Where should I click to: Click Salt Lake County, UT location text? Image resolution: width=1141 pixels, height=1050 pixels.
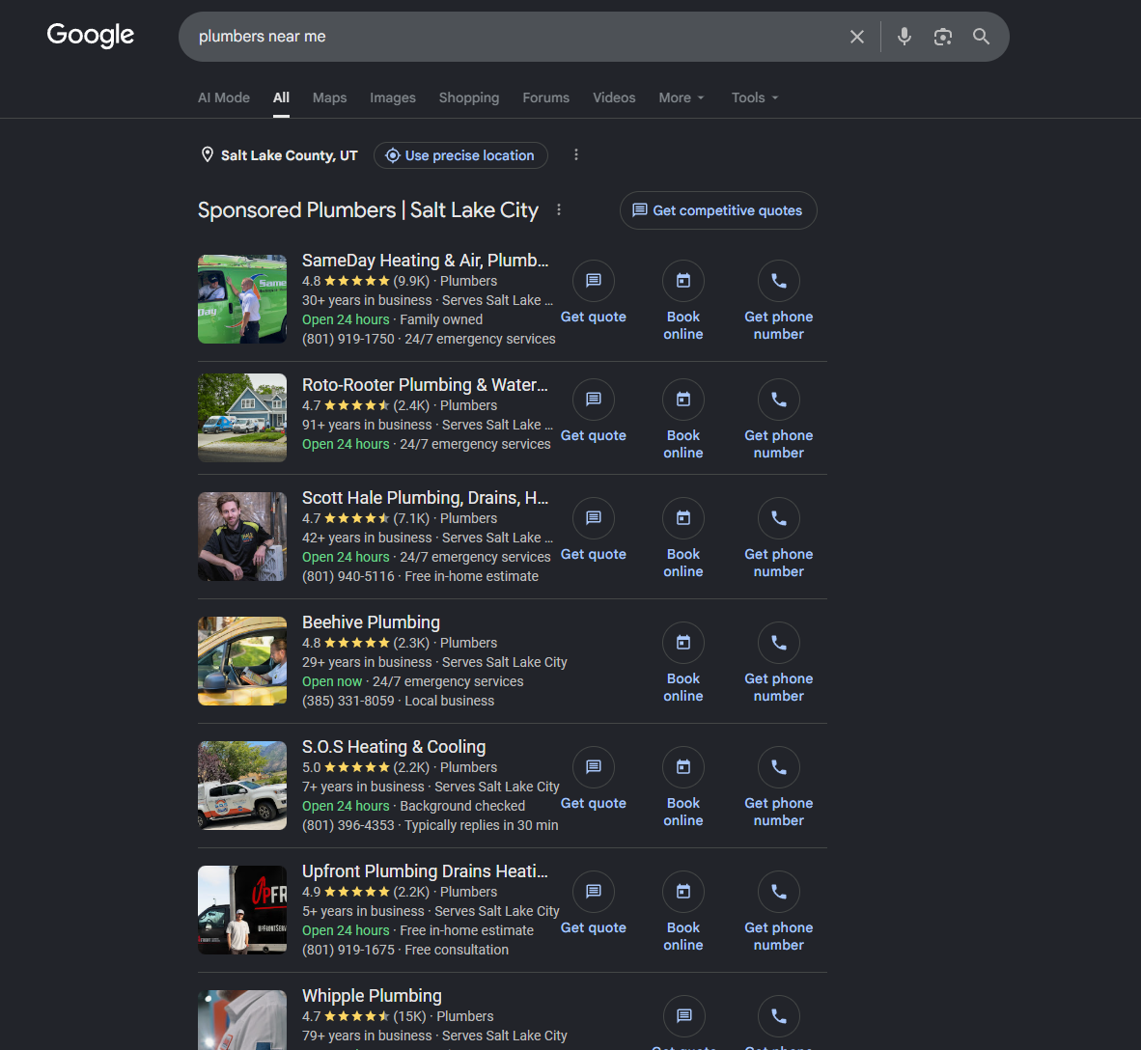289,155
